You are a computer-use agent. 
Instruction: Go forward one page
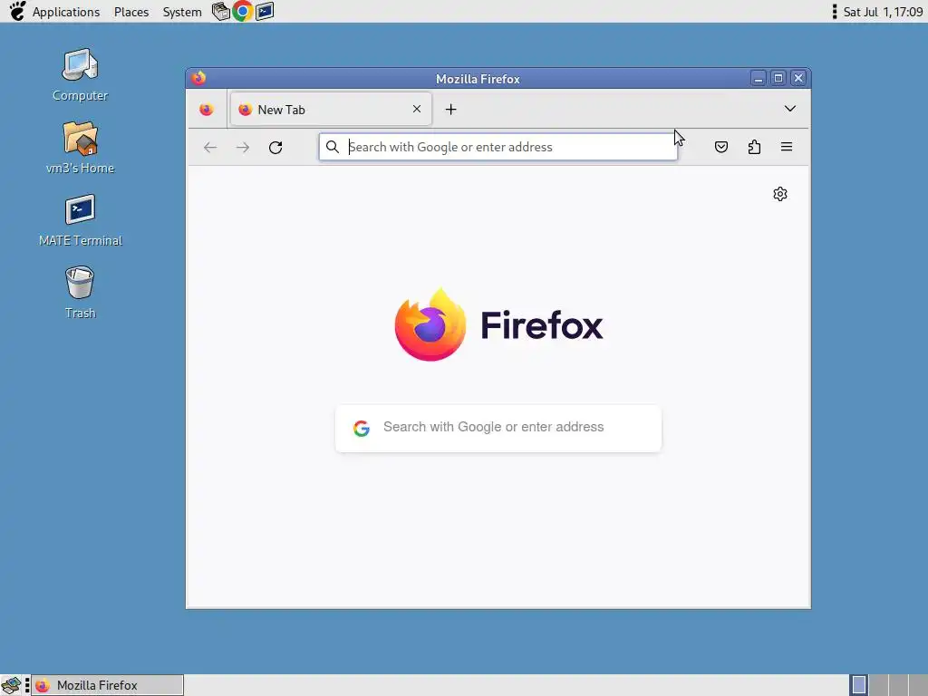pos(243,148)
